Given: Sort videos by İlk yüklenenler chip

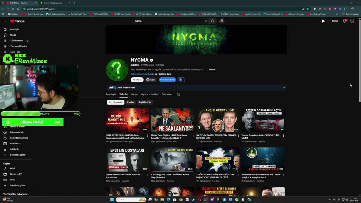Looking at the screenshot, I should pyautogui.click(x=145, y=102).
